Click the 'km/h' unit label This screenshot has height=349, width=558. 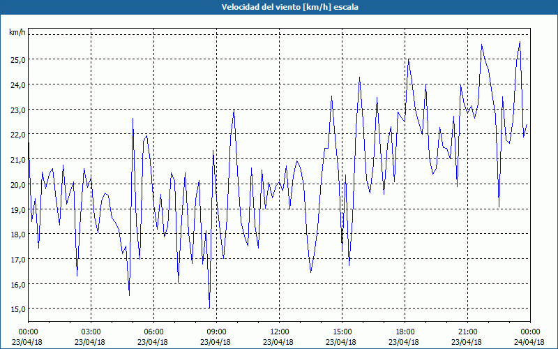17,33
